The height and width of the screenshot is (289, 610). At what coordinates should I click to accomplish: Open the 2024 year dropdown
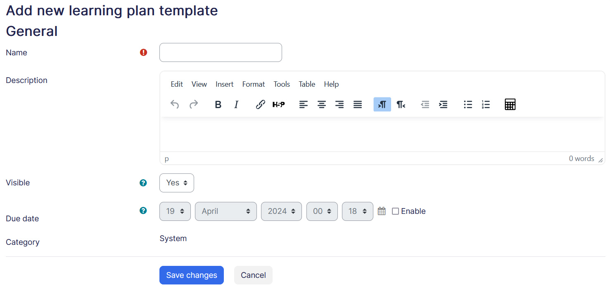point(281,211)
